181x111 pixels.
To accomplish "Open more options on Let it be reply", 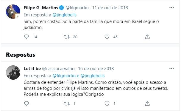I will coord(171,68).
